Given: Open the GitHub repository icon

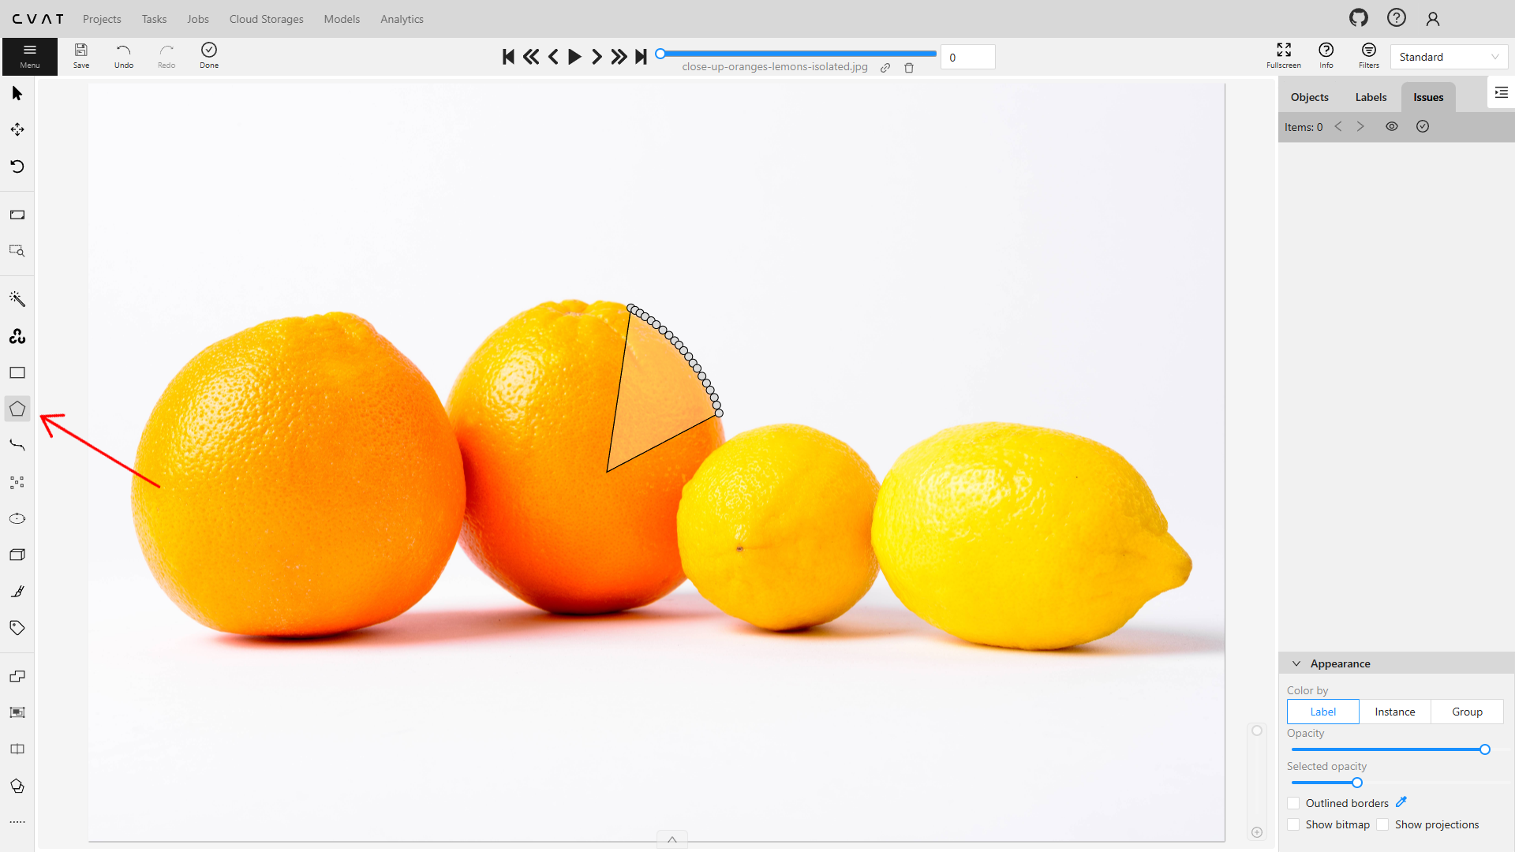Looking at the screenshot, I should coord(1359,18).
